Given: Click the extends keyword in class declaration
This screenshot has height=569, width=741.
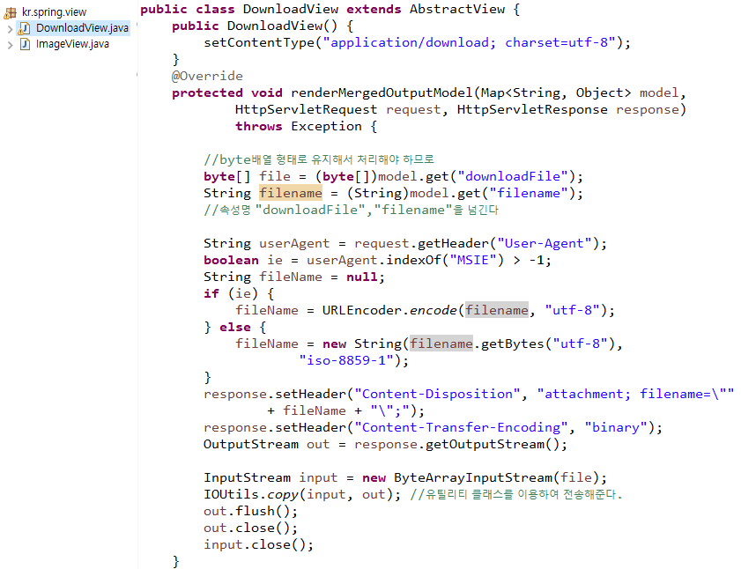Looking at the screenshot, I should (374, 10).
